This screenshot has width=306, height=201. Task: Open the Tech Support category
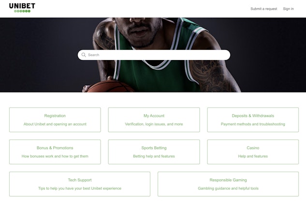click(x=80, y=184)
